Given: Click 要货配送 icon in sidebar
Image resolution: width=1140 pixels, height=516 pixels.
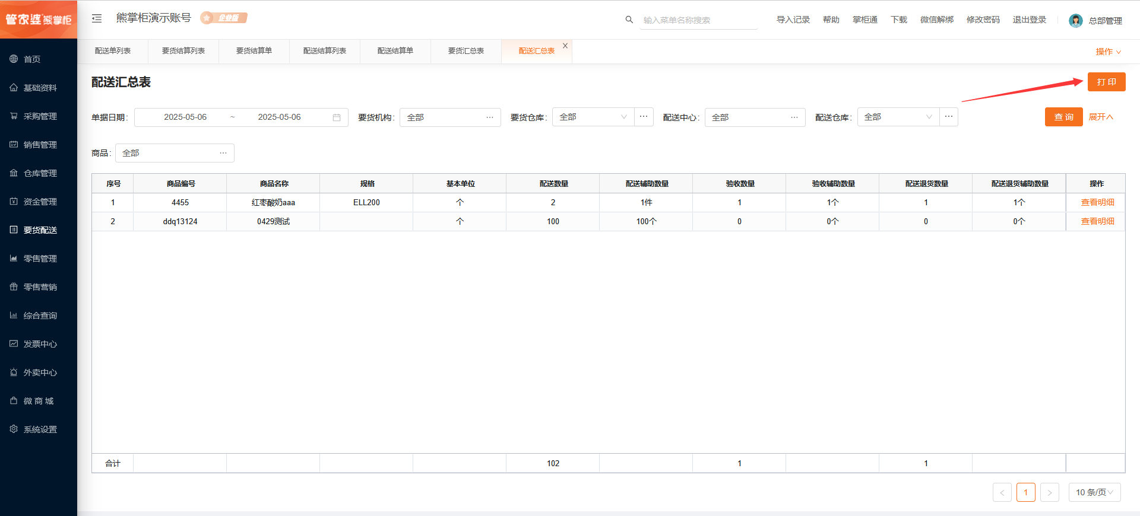Looking at the screenshot, I should (x=14, y=230).
